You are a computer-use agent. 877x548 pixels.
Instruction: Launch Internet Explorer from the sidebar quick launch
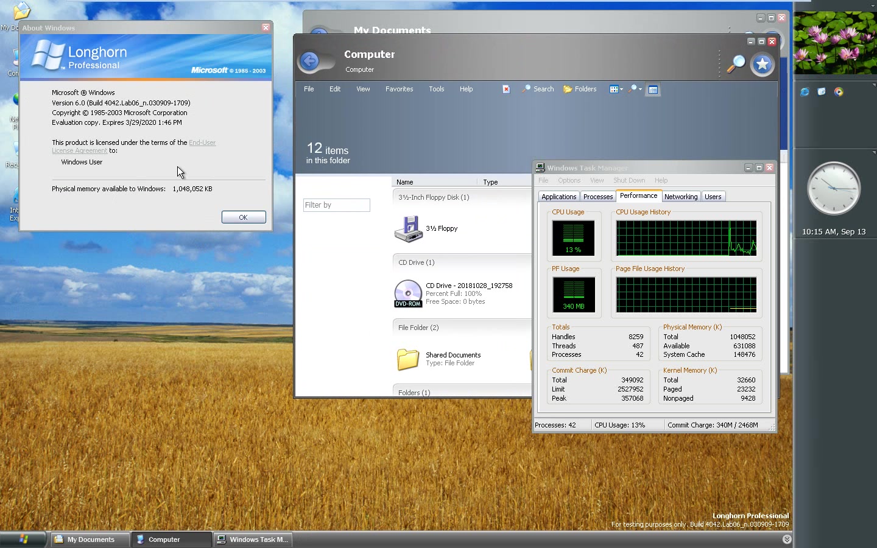[x=805, y=92]
